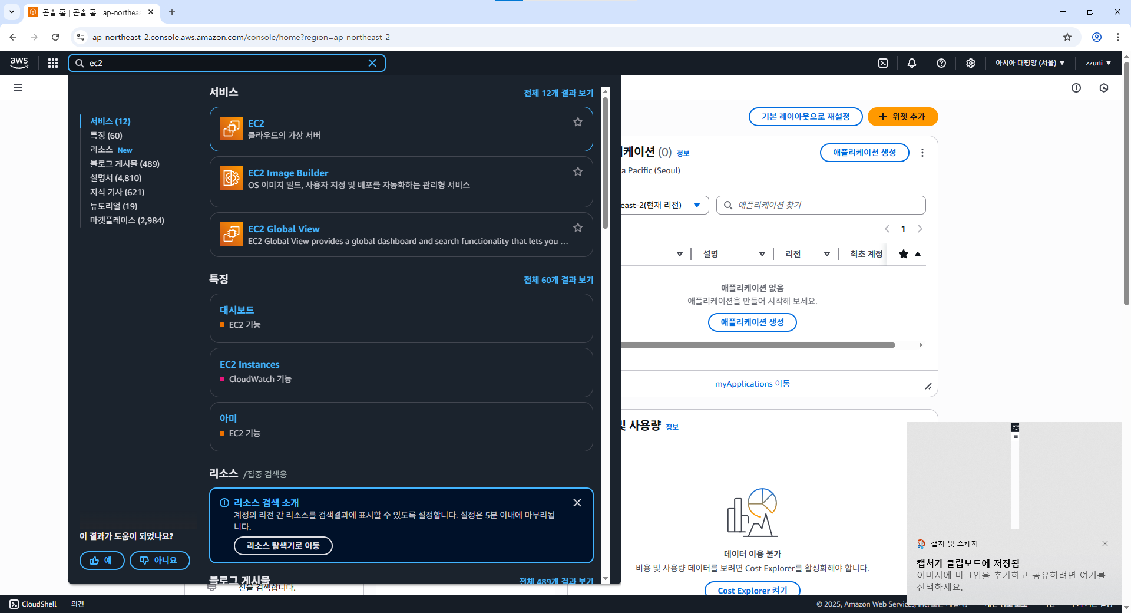Click the Cost Explorer 켜기 button
The image size is (1131, 613).
click(752, 589)
